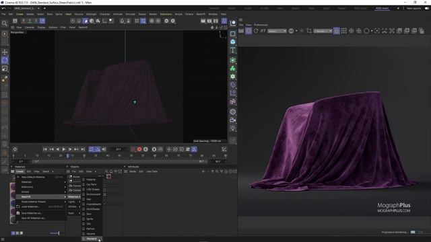Click Save Materials as entry
This screenshot has width=431, height=242.
point(41,213)
